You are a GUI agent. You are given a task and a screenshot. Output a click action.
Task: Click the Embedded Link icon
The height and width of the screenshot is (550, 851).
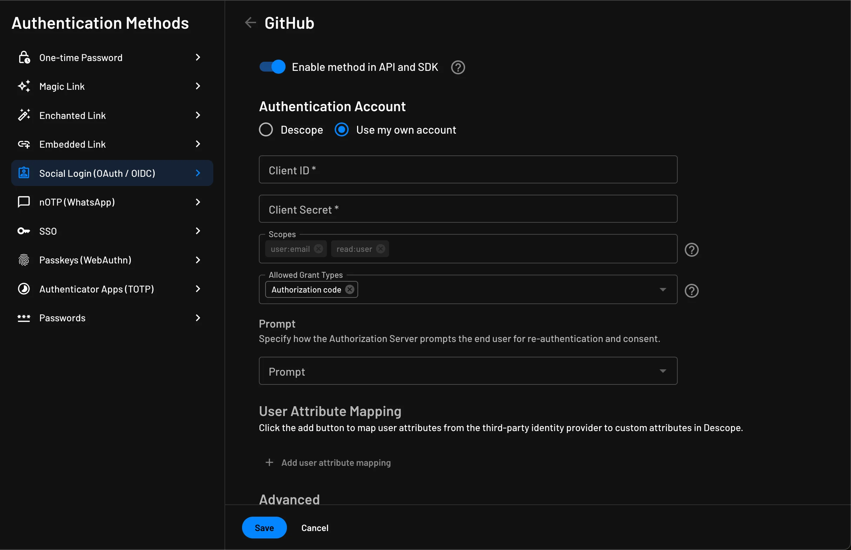tap(24, 144)
